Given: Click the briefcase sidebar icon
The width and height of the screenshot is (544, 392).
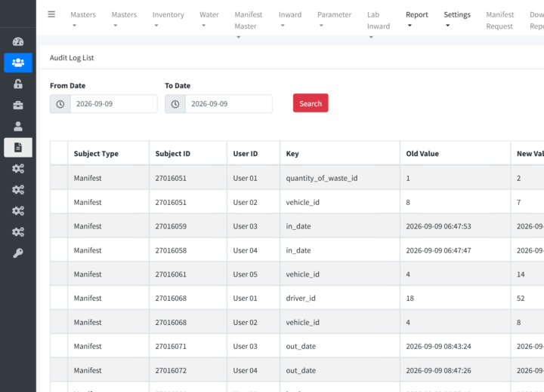Looking at the screenshot, I should point(18,105).
